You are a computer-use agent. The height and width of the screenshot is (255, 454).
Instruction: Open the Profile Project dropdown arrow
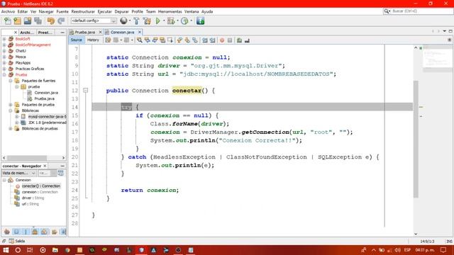click(x=191, y=21)
